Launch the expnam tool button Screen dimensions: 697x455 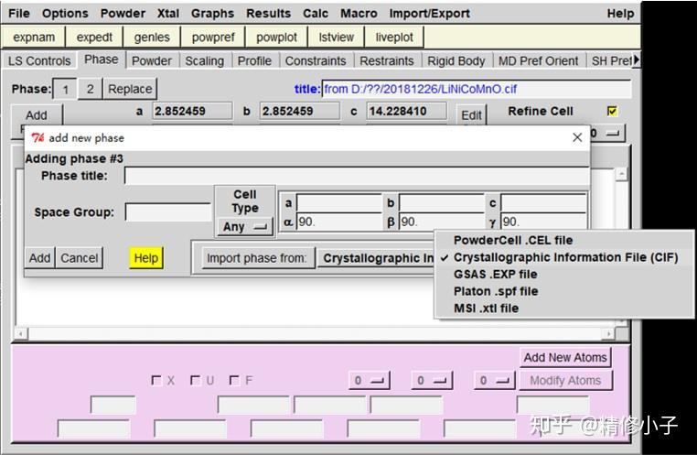click(x=34, y=37)
